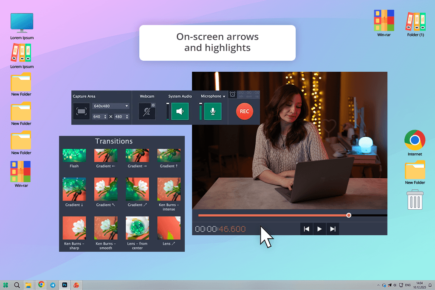Choose the Ken Burns – sharp transition
This screenshot has height=290, width=435.
[74, 228]
